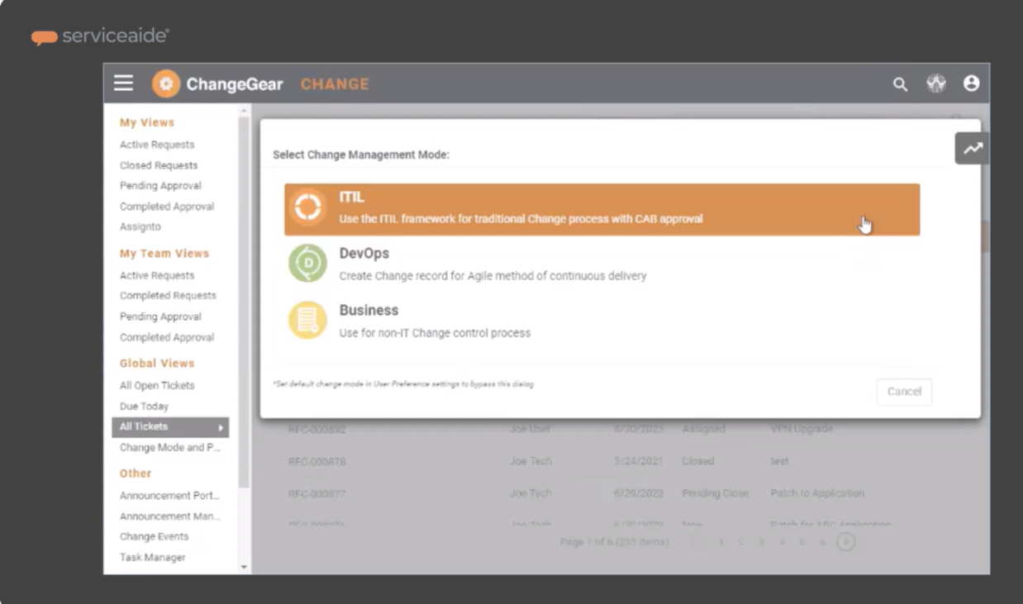Click the ITIL description text about CAB approval

pos(521,220)
